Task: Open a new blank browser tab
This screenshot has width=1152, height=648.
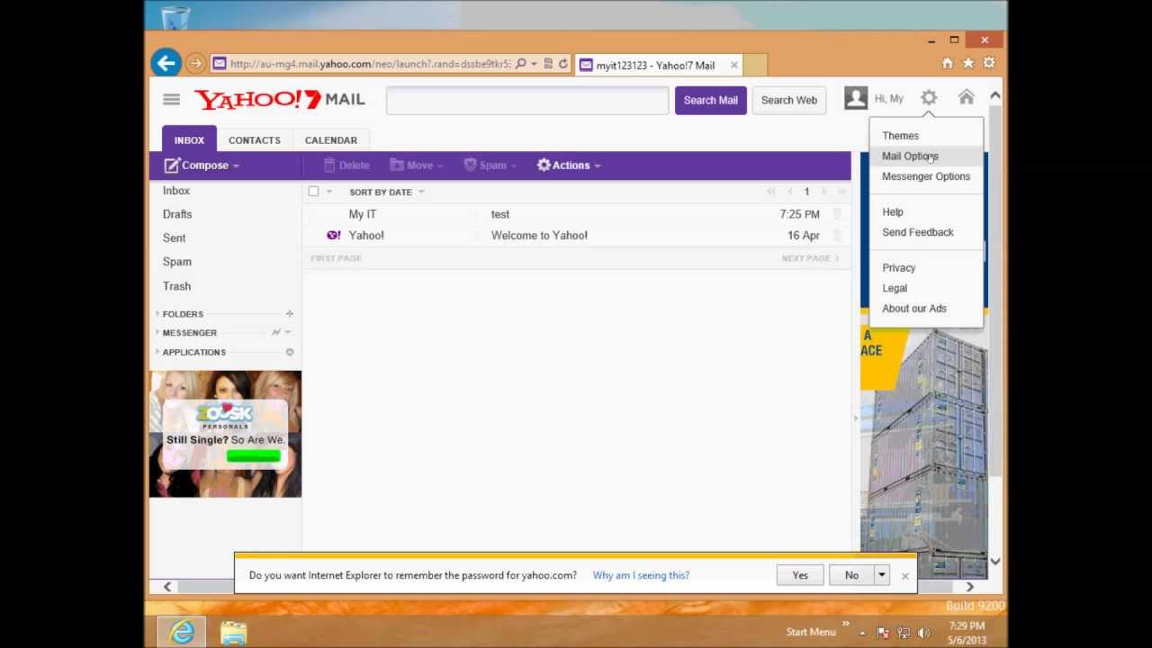Action: (755, 65)
